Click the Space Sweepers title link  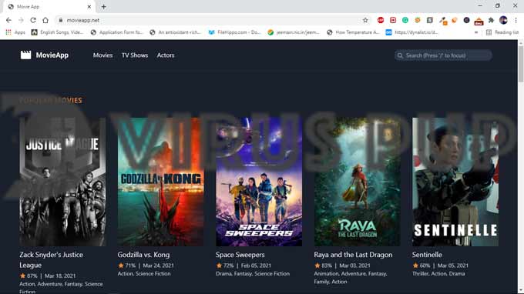[x=240, y=255]
